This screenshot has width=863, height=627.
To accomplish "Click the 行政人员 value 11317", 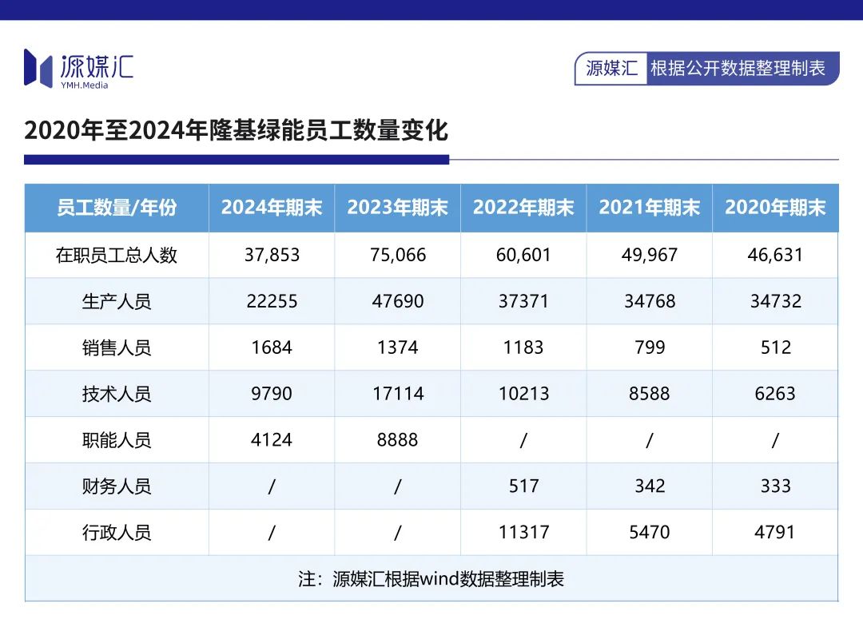I will [x=524, y=533].
